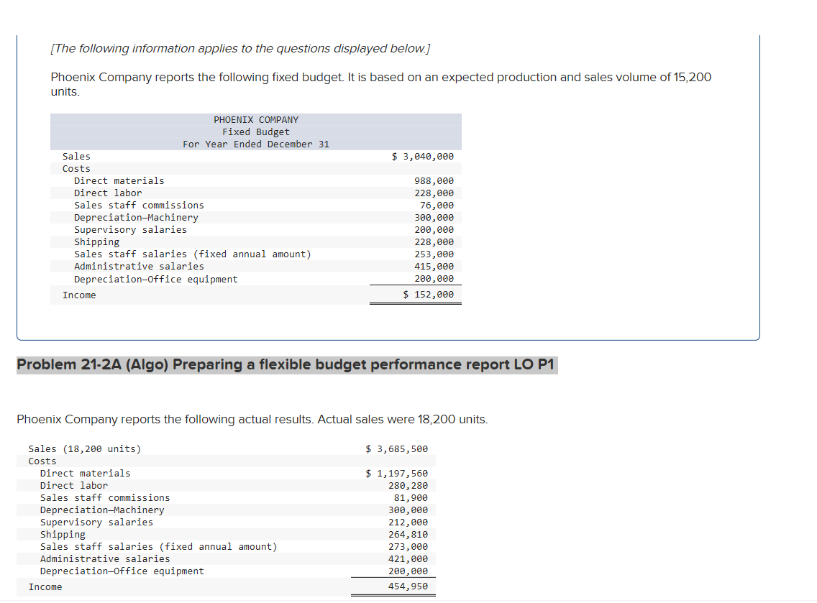Click the actual Income value 454,950
The height and width of the screenshot is (603, 817).
coord(408,586)
